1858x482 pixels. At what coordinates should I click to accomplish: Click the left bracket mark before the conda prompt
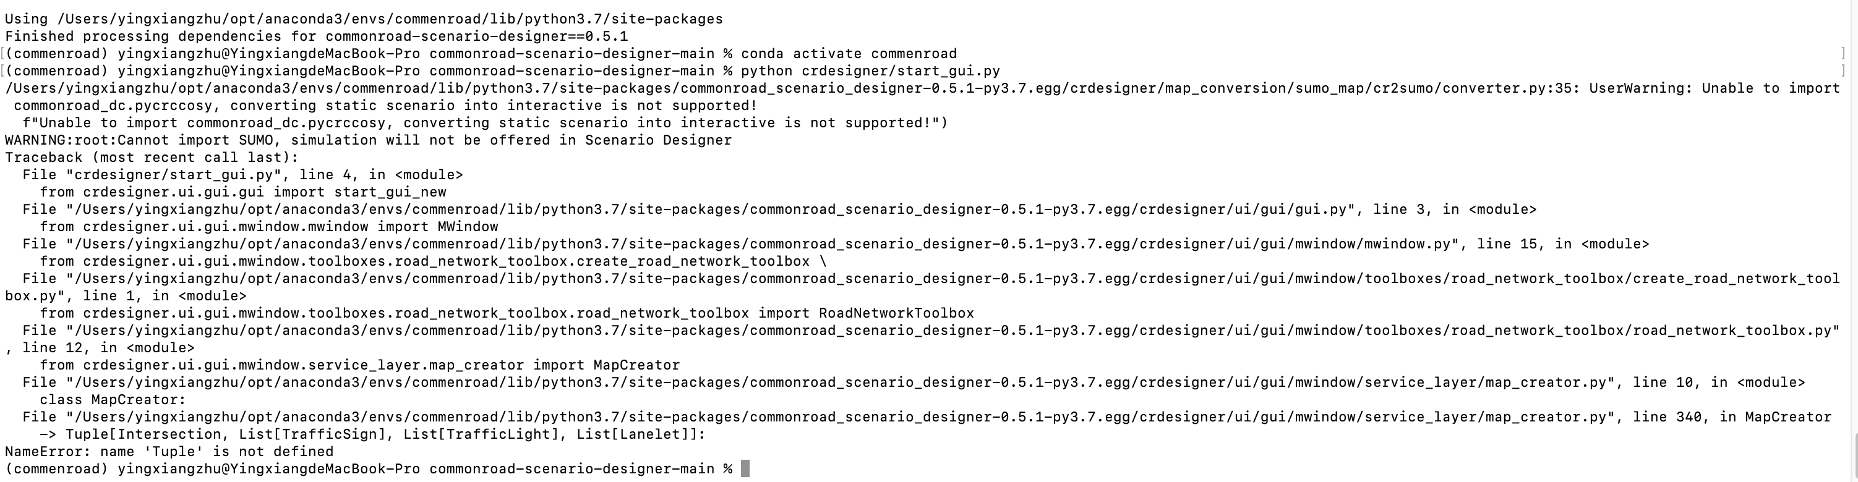pos(3,54)
